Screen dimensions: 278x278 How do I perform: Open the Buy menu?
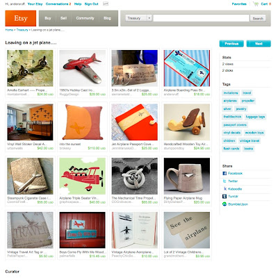[48, 18]
